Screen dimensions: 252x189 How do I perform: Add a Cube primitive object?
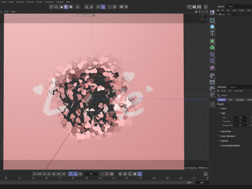coord(212,27)
